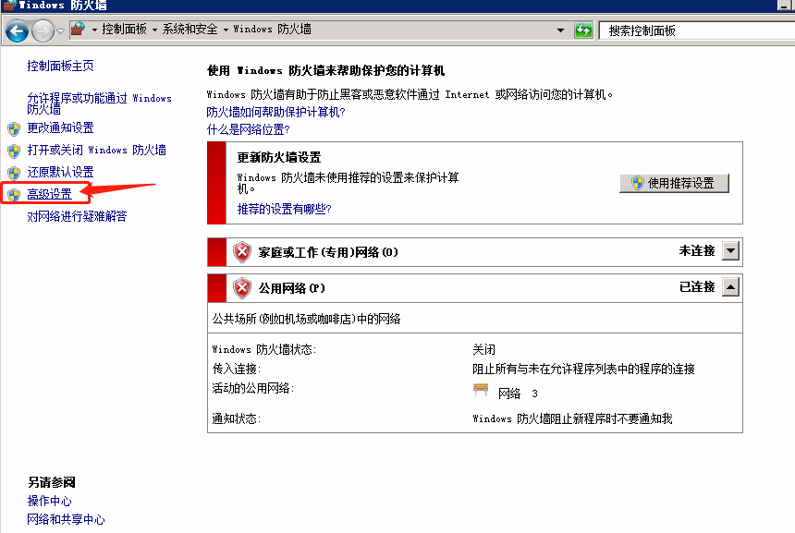Click red shield icon for 家庭或工作(专用)网络
This screenshot has width=795, height=533.
pos(242,252)
